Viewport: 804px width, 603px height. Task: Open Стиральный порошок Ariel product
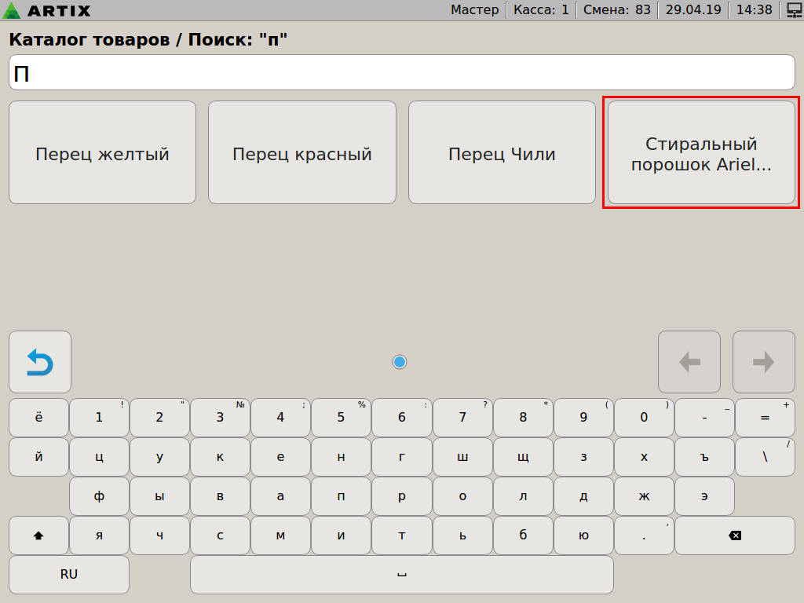tap(701, 153)
